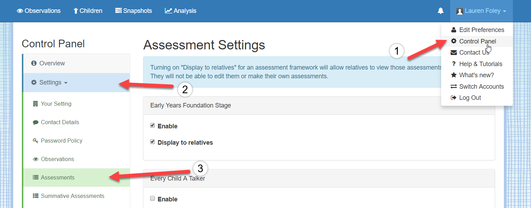
Task: Collapse the Settings section in sidebar
Action: 76,82
